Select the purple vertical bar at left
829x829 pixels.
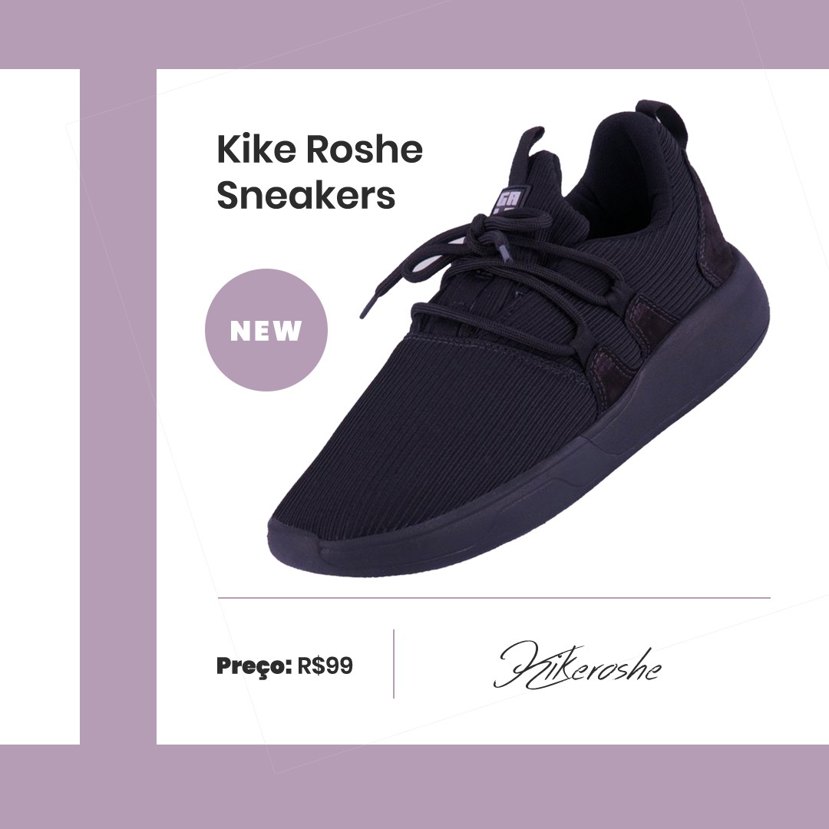pos(118,407)
